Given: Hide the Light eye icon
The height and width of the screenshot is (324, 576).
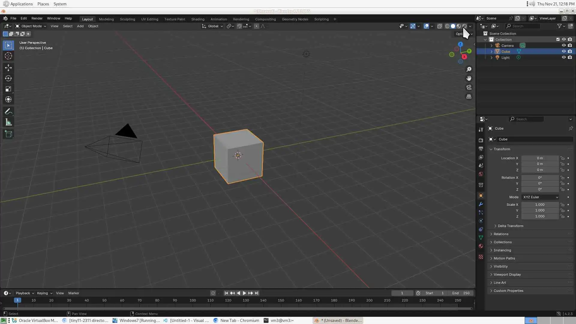Looking at the screenshot, I should coord(564,57).
